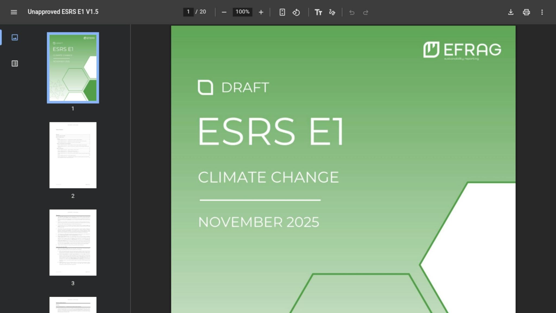Screen dimensions: 556x313
Task: Open page 3 thumbnail
Action: click(x=73, y=243)
